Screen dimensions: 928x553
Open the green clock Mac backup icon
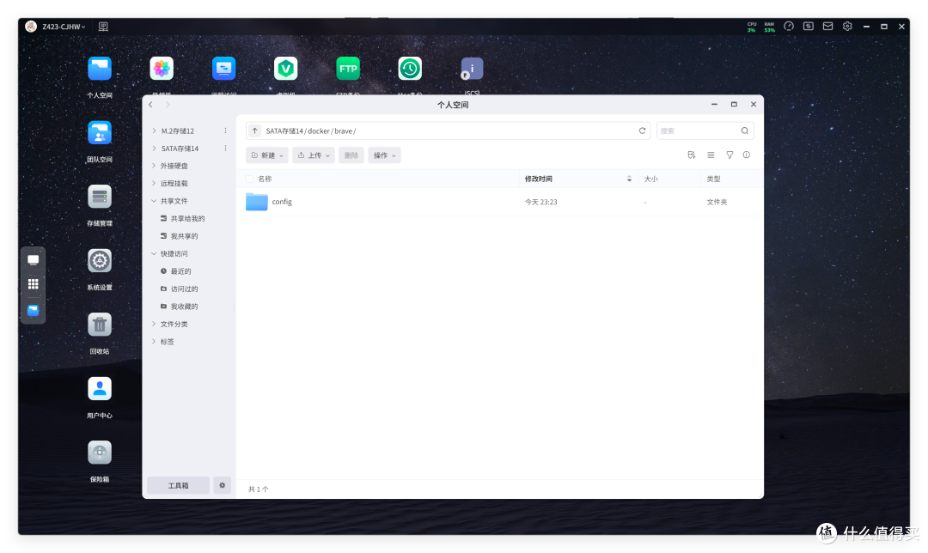point(410,70)
